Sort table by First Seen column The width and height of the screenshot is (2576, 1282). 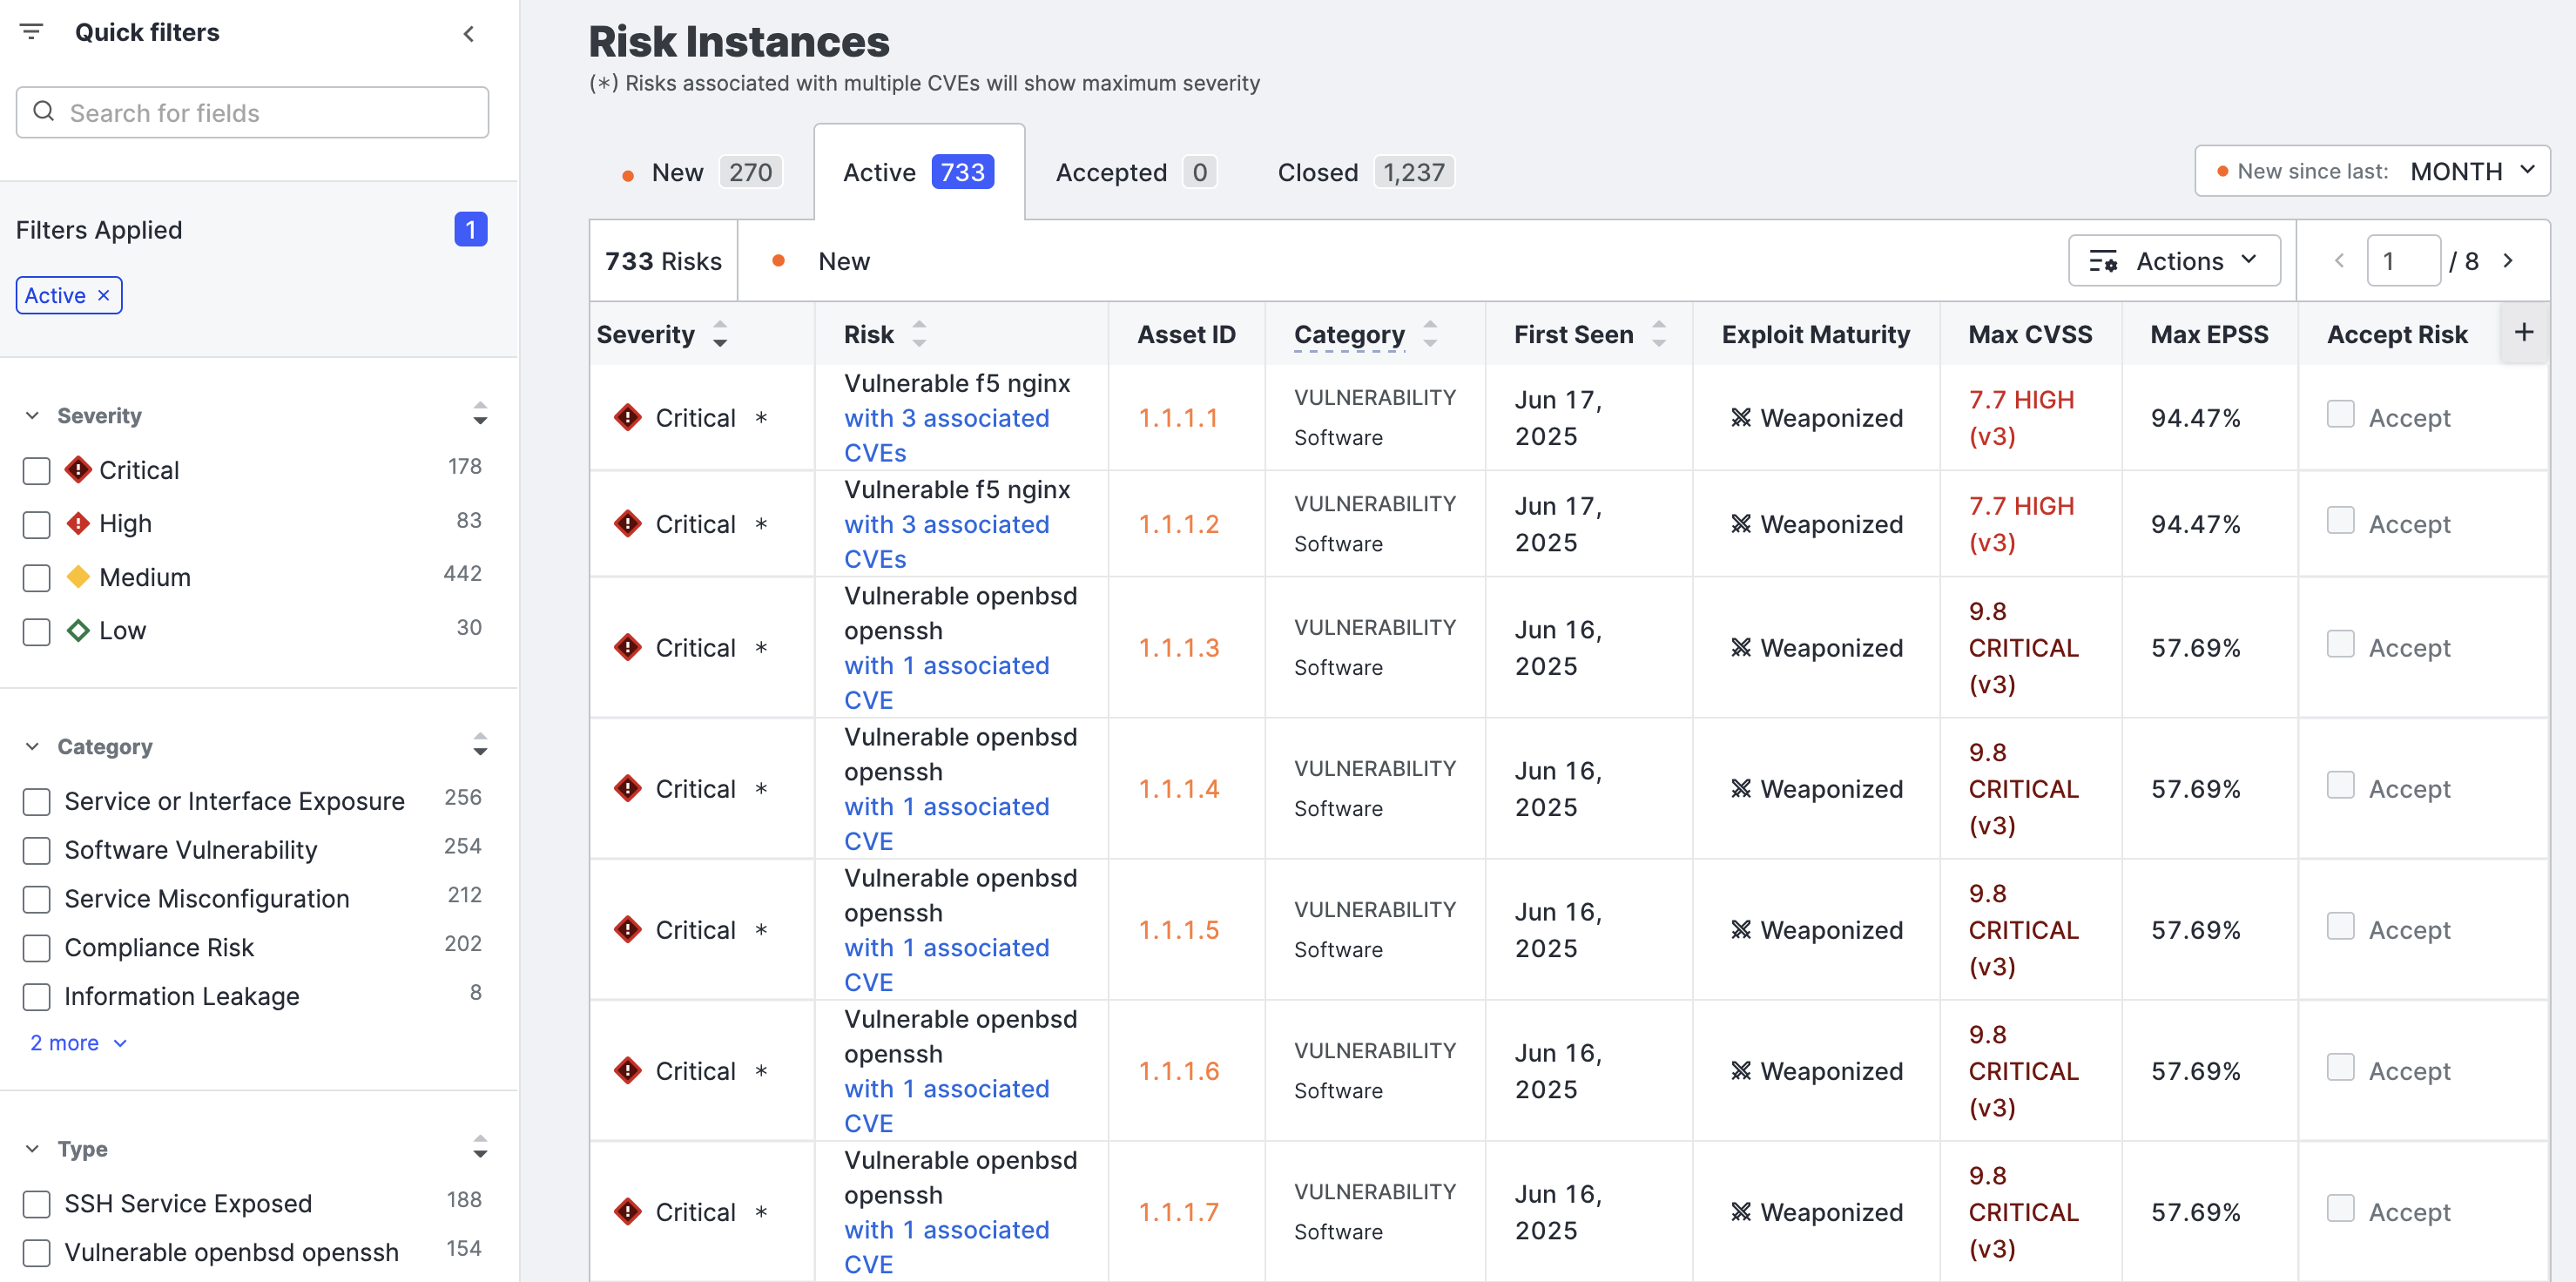(x=1660, y=334)
